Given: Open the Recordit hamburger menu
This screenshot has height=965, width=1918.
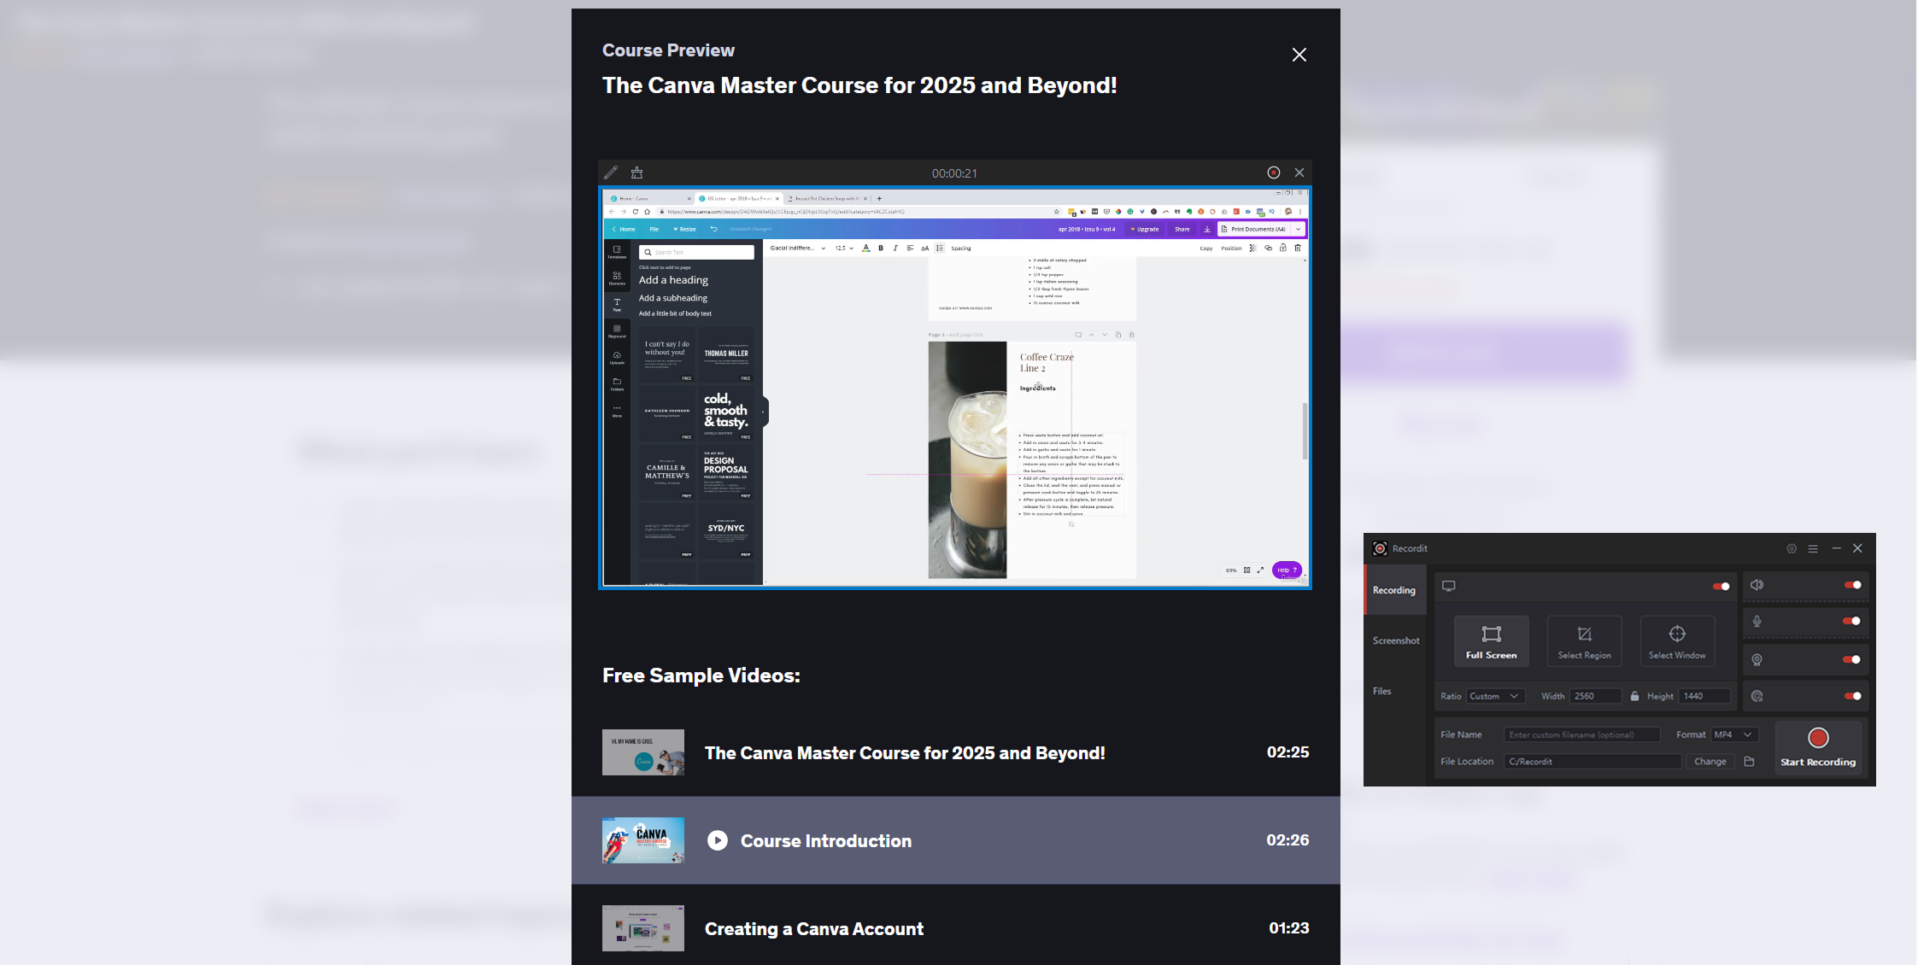Looking at the screenshot, I should 1813,548.
